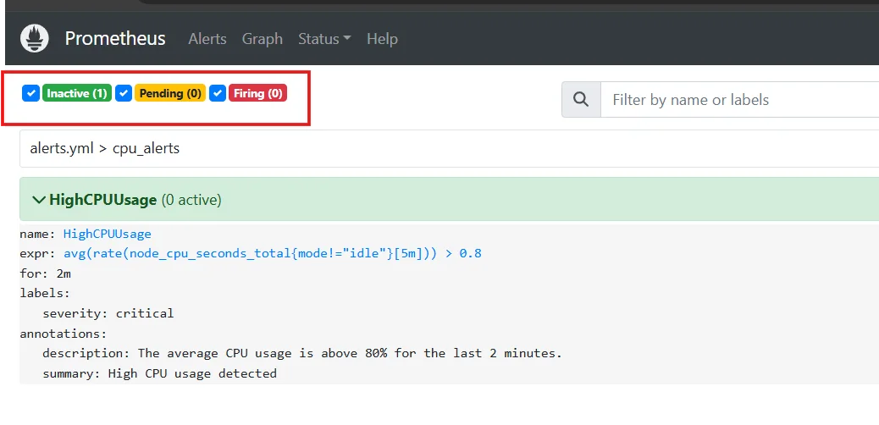Open the Alerts navigation item
Screen dimensions: 879x425
[x=207, y=39]
